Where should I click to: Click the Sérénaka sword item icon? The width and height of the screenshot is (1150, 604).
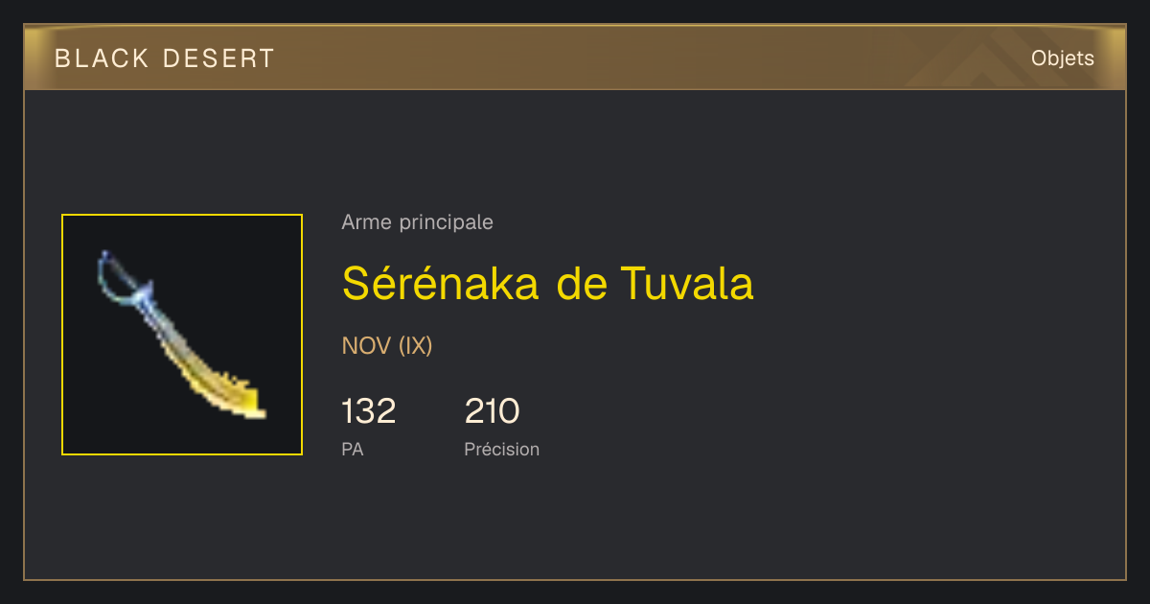click(182, 335)
